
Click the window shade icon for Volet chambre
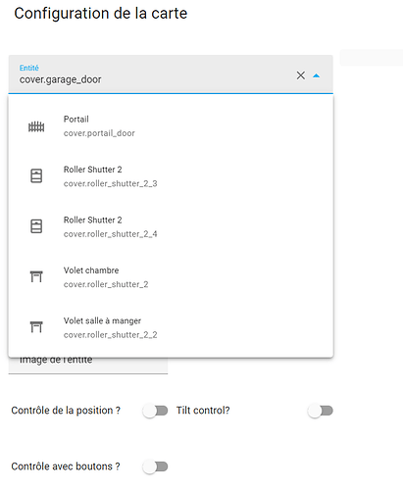[x=36, y=276]
